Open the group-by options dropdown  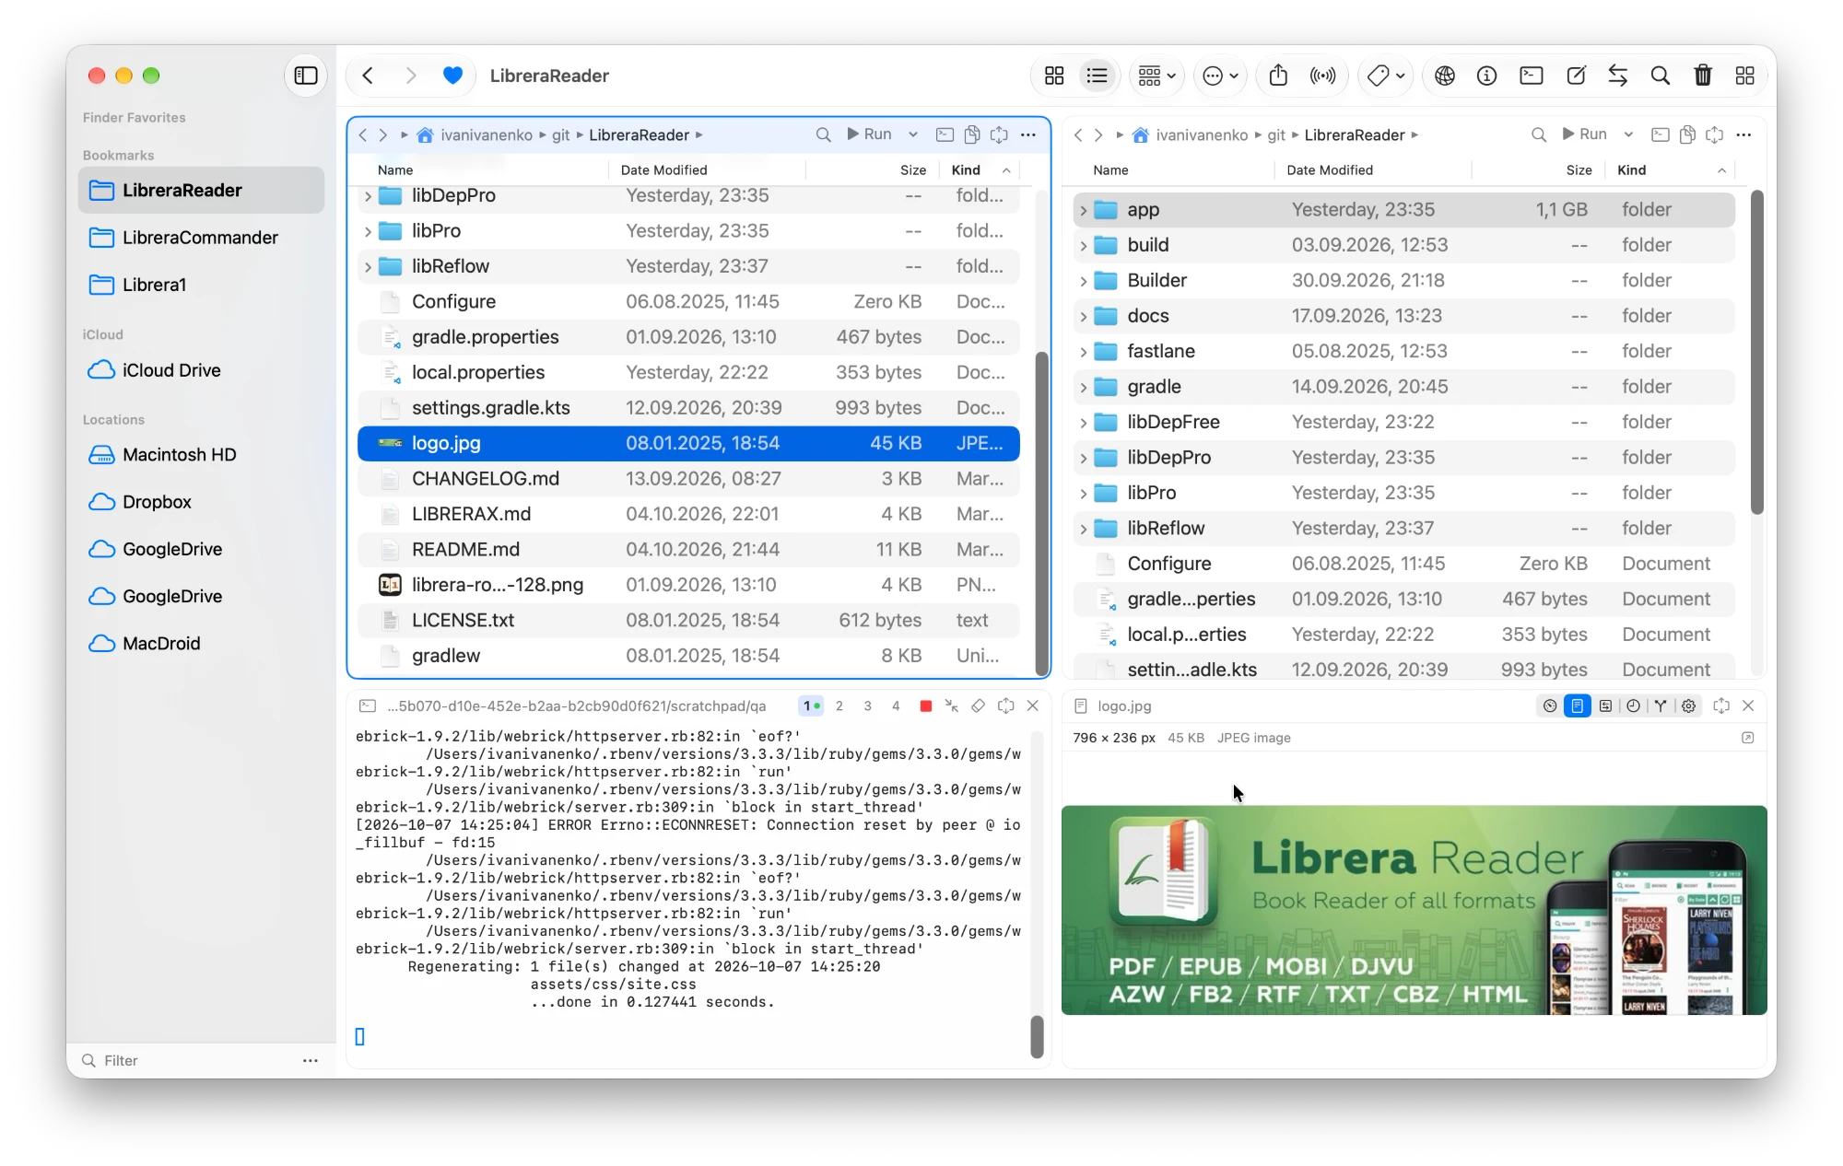tap(1156, 76)
